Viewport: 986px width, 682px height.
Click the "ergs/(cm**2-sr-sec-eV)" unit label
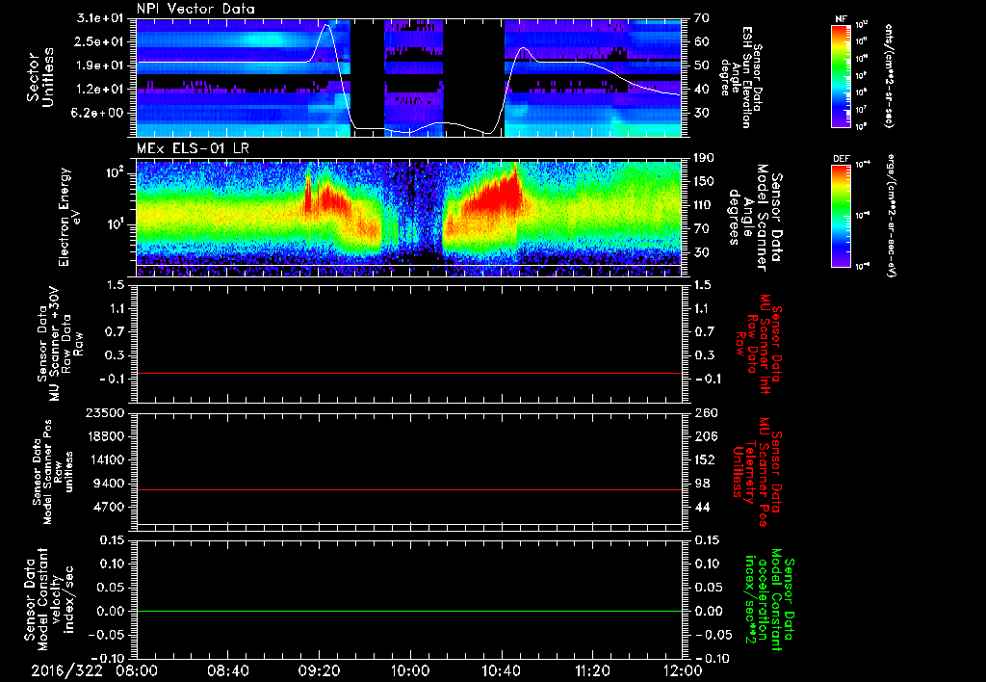(891, 216)
